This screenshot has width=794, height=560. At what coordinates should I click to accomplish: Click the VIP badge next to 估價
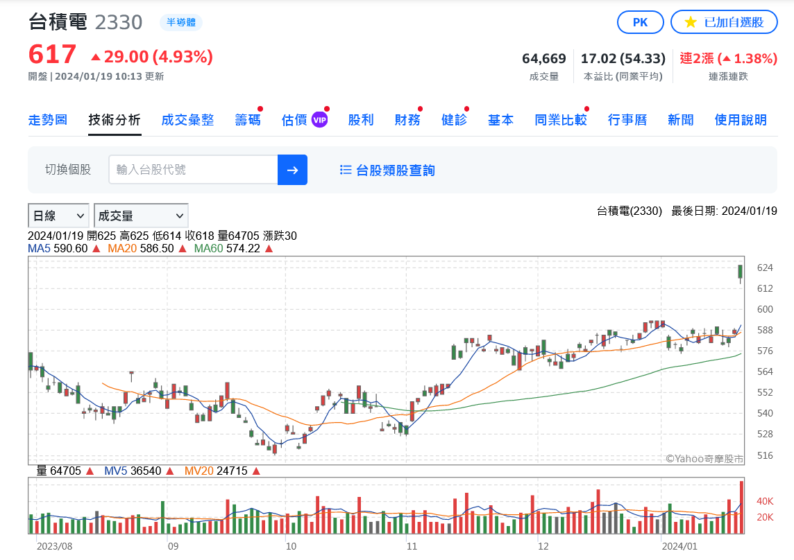point(319,120)
